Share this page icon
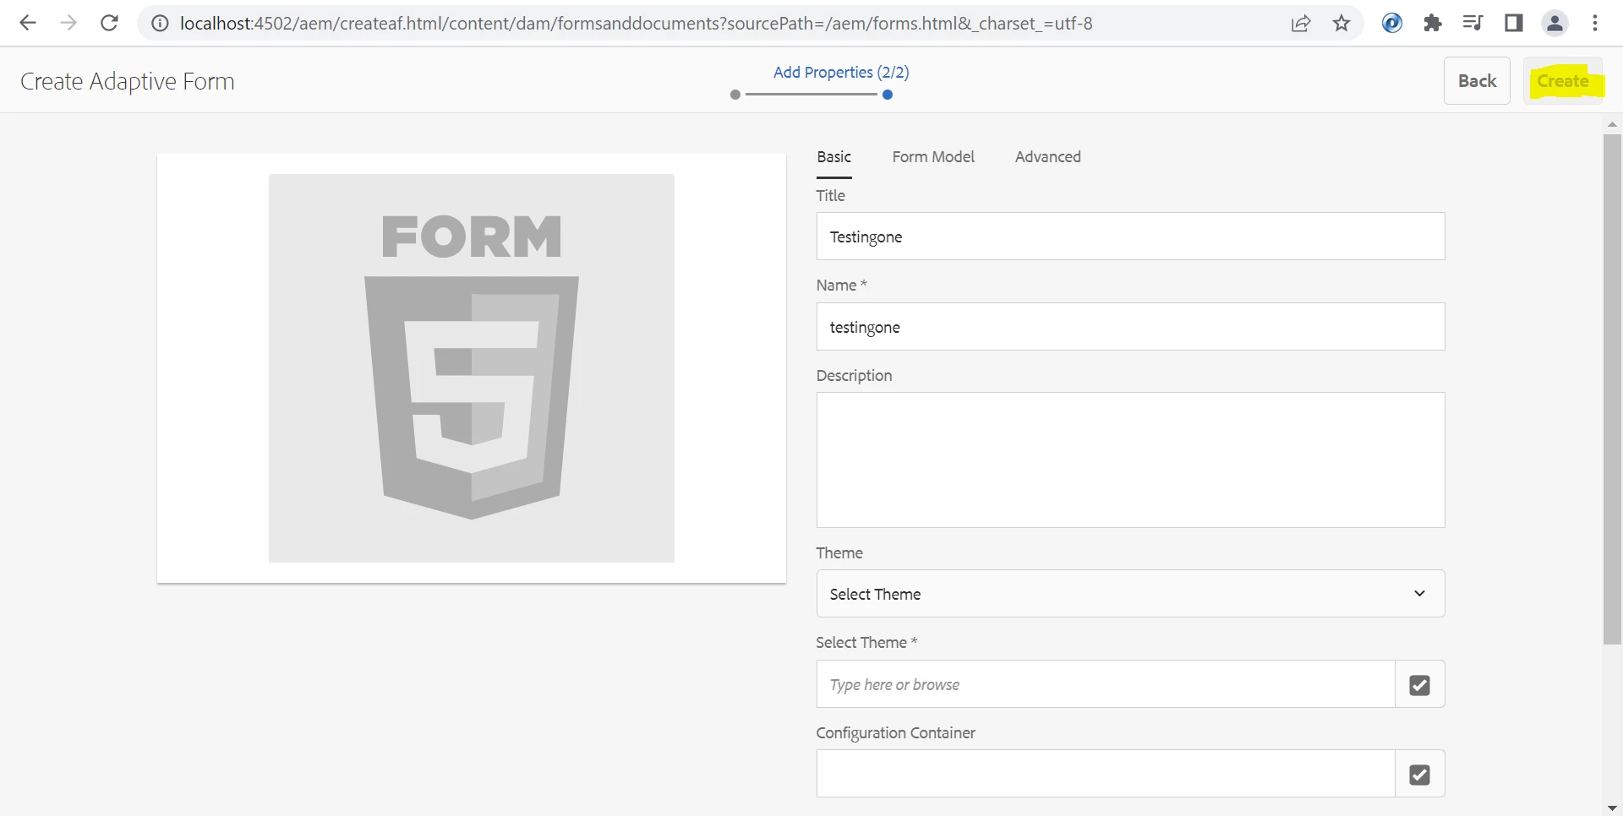Image resolution: width=1623 pixels, height=816 pixels. (x=1301, y=24)
